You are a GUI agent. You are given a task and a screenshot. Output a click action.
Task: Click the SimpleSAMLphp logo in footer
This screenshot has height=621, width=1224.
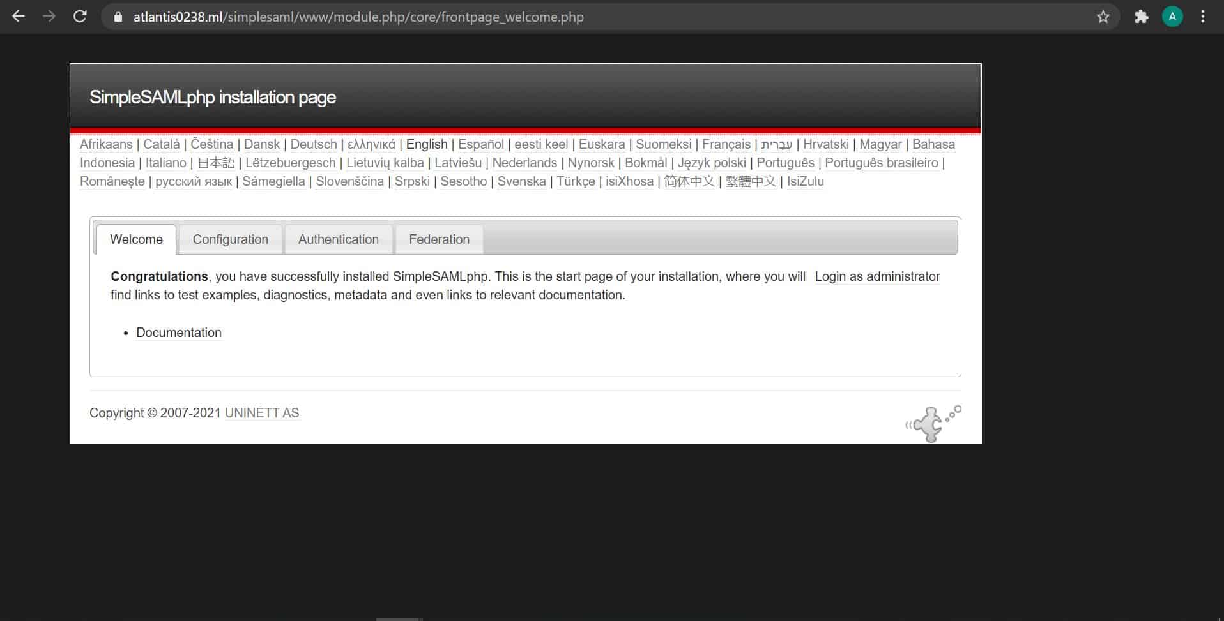(933, 423)
